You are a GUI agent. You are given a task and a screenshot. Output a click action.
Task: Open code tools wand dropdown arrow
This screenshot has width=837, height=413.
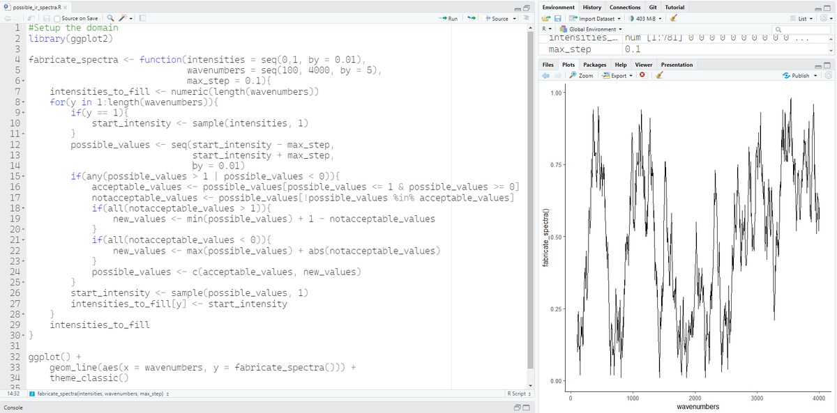tap(131, 19)
